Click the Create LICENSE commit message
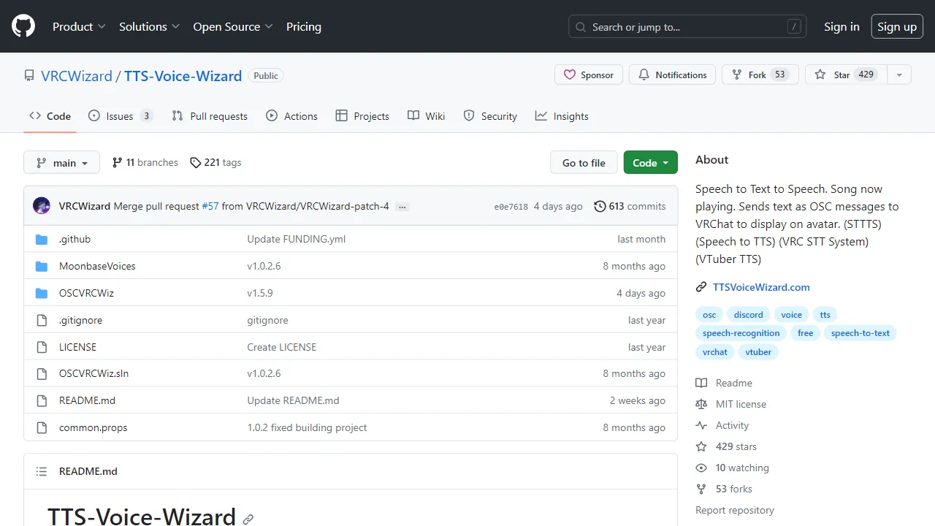The height and width of the screenshot is (526, 935). coord(282,347)
